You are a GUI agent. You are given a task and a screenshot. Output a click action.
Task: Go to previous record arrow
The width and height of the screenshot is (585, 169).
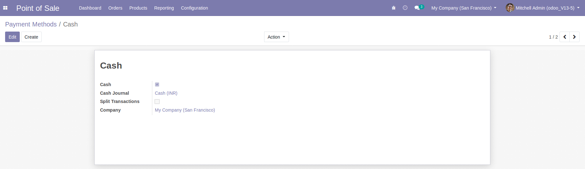pyautogui.click(x=565, y=37)
